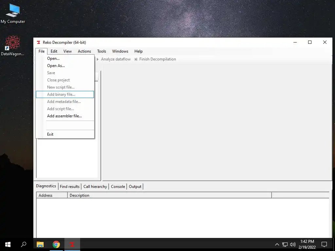Switch to the Find results tab

[70, 187]
